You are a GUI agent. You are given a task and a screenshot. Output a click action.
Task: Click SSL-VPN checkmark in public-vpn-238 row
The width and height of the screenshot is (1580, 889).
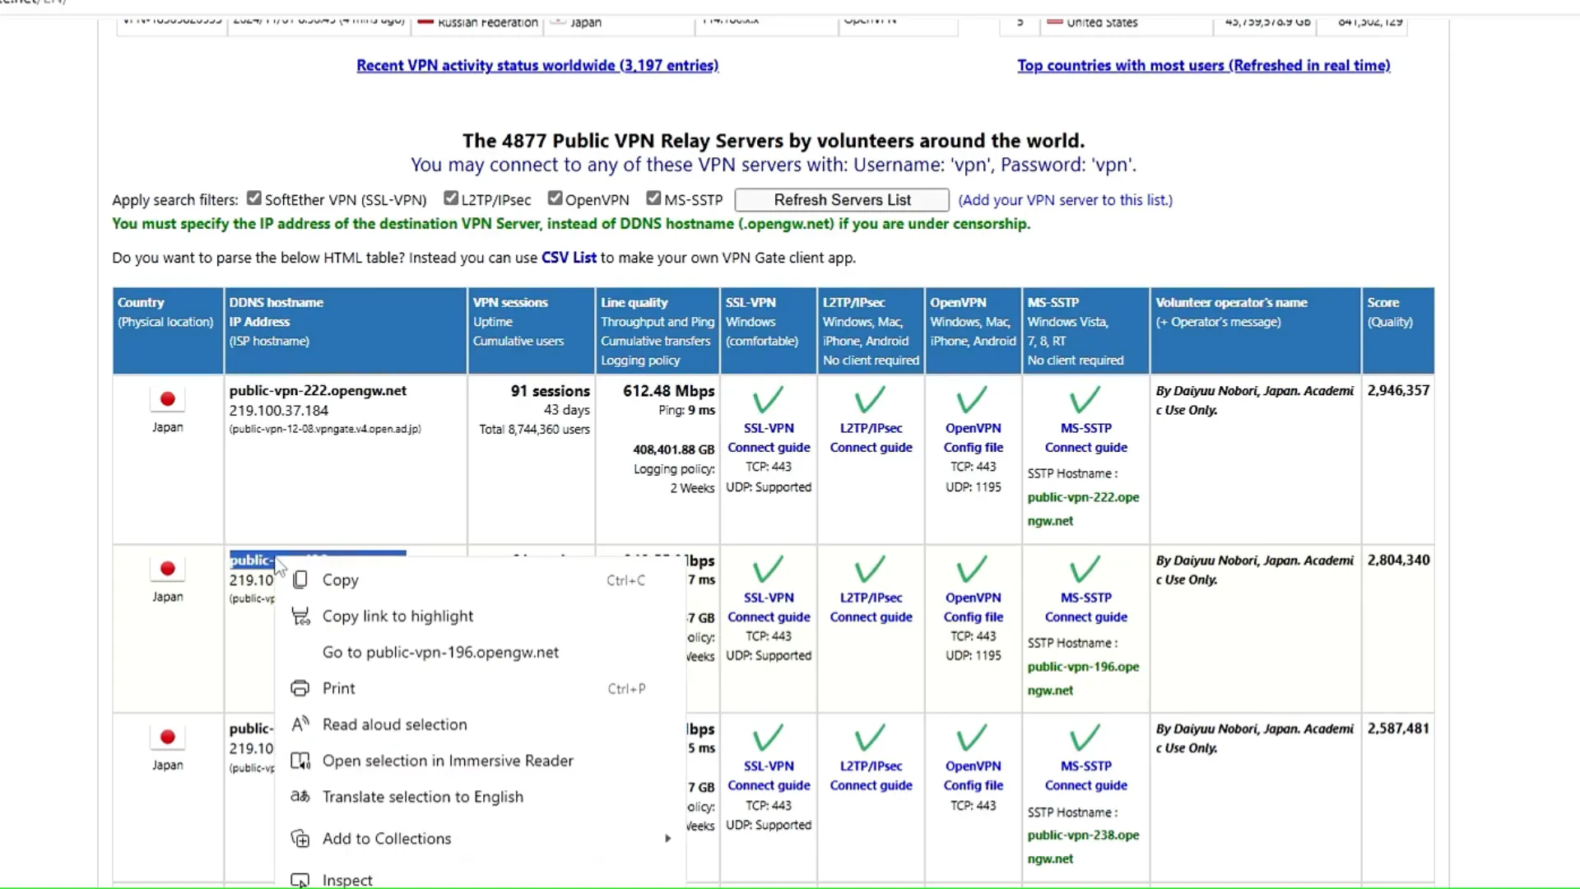768,738
